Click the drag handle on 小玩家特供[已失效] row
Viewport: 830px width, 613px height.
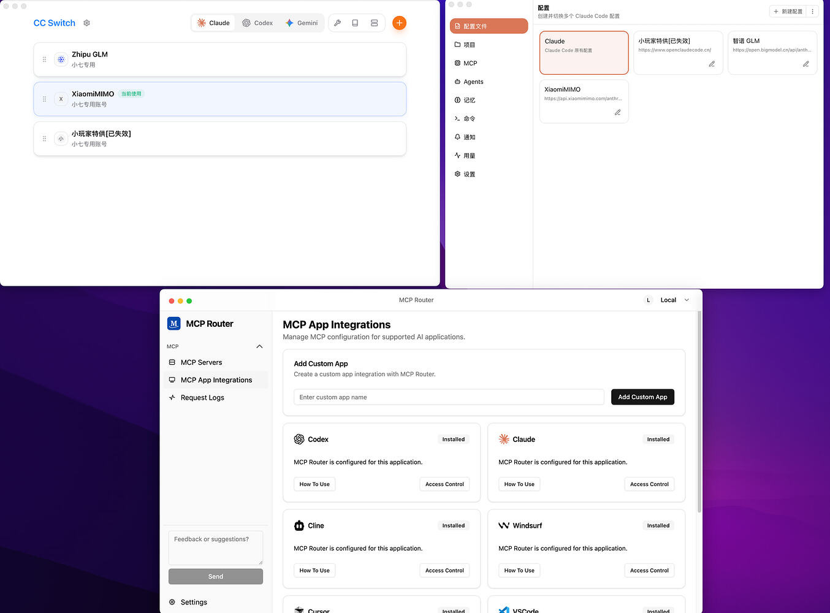tap(44, 139)
